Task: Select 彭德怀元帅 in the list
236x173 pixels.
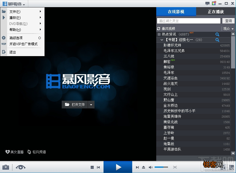Action: 194,45
